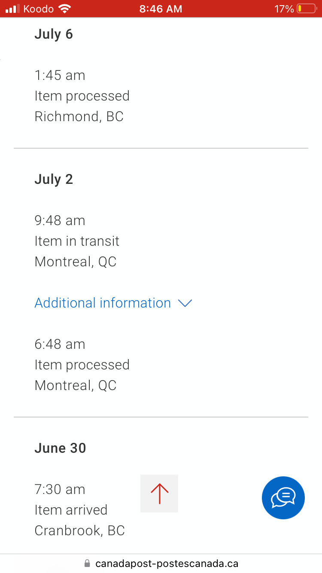This screenshot has height=573, width=322.
Task: Expand the Additional information link
Action: pyautogui.click(x=103, y=303)
